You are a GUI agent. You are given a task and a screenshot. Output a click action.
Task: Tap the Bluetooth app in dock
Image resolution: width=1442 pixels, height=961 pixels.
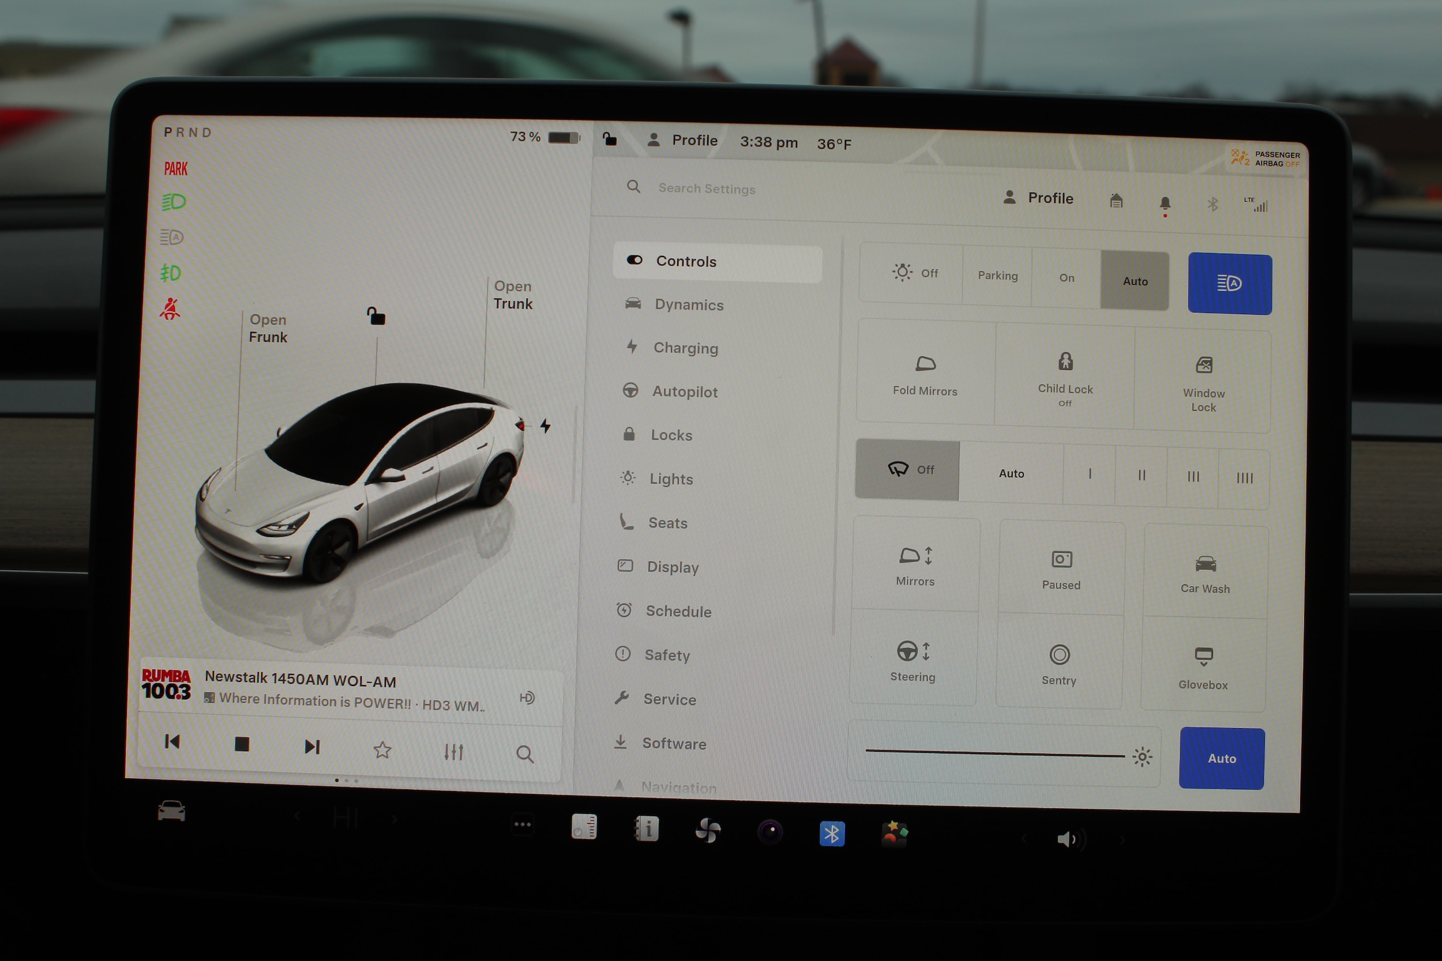click(831, 834)
